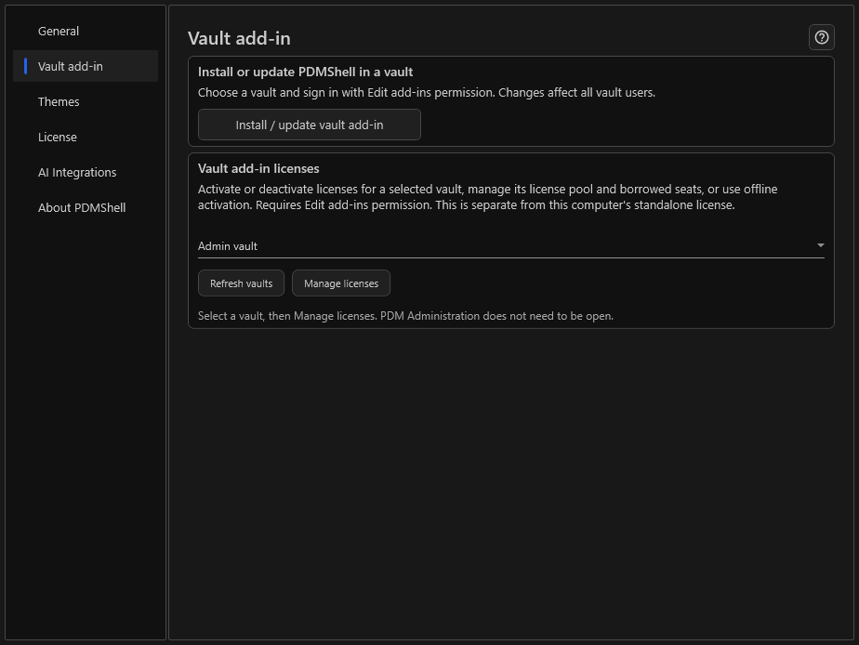Image resolution: width=859 pixels, height=645 pixels.
Task: Open the help icon in the top right
Action: click(x=821, y=37)
